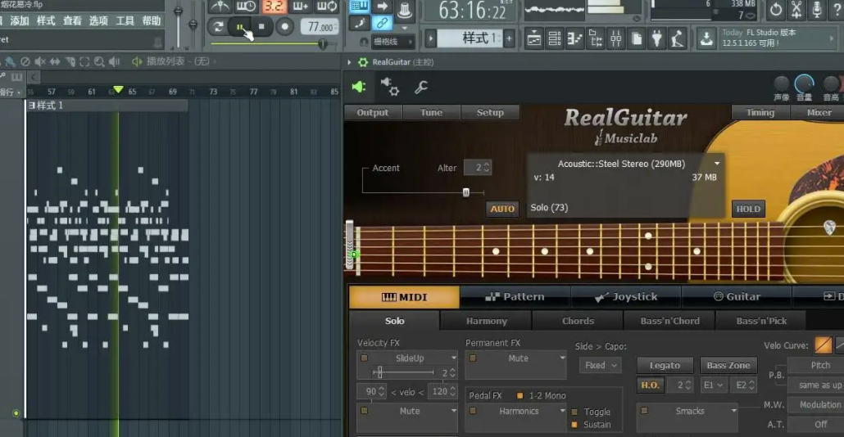
Task: Open the 栅格线 snap dropdown
Action: (x=393, y=42)
